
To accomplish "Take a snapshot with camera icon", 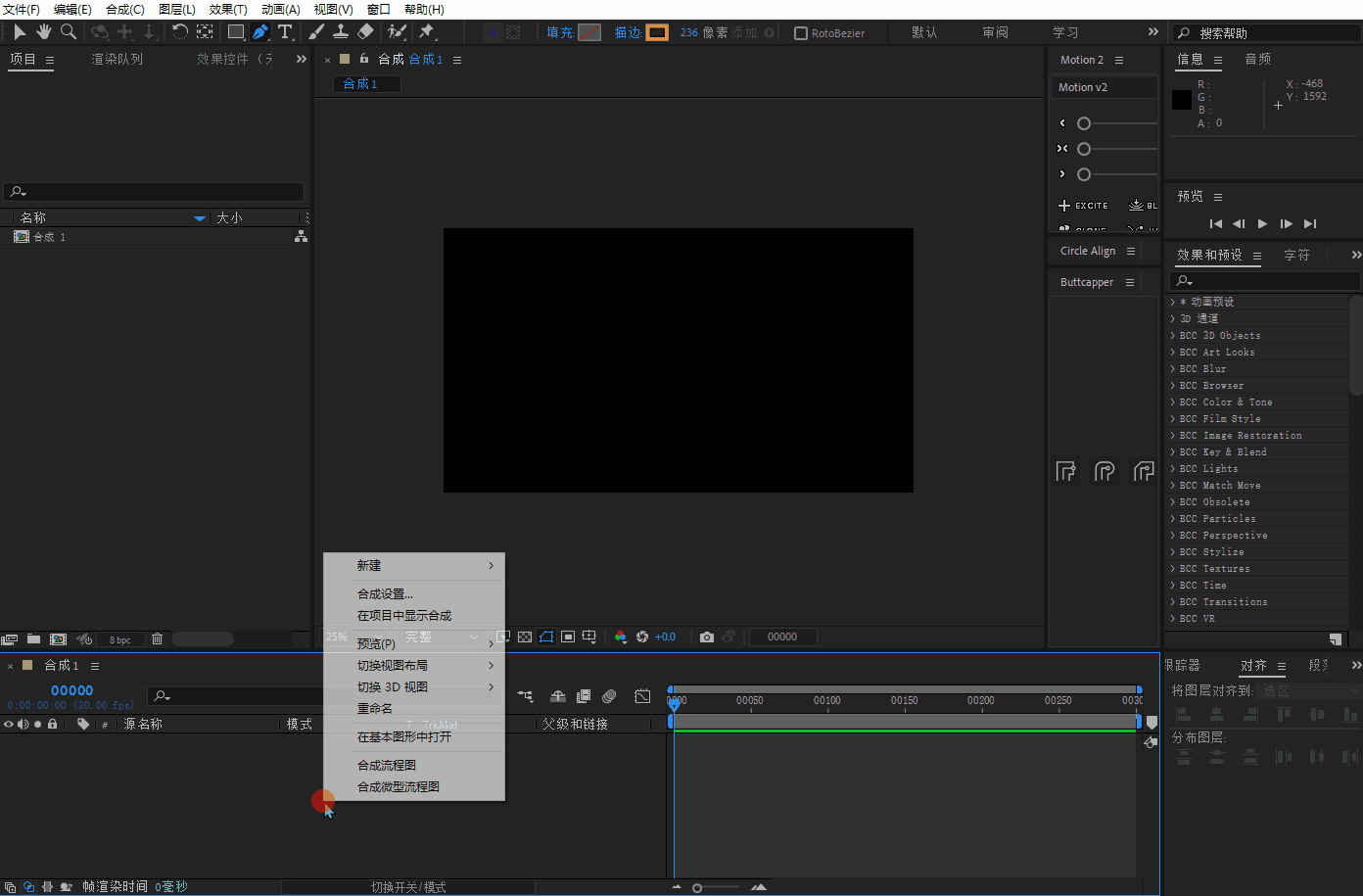I will (x=707, y=637).
